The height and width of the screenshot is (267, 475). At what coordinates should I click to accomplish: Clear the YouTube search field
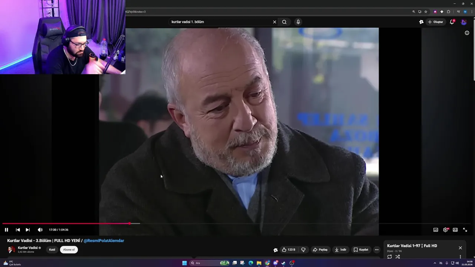275,22
